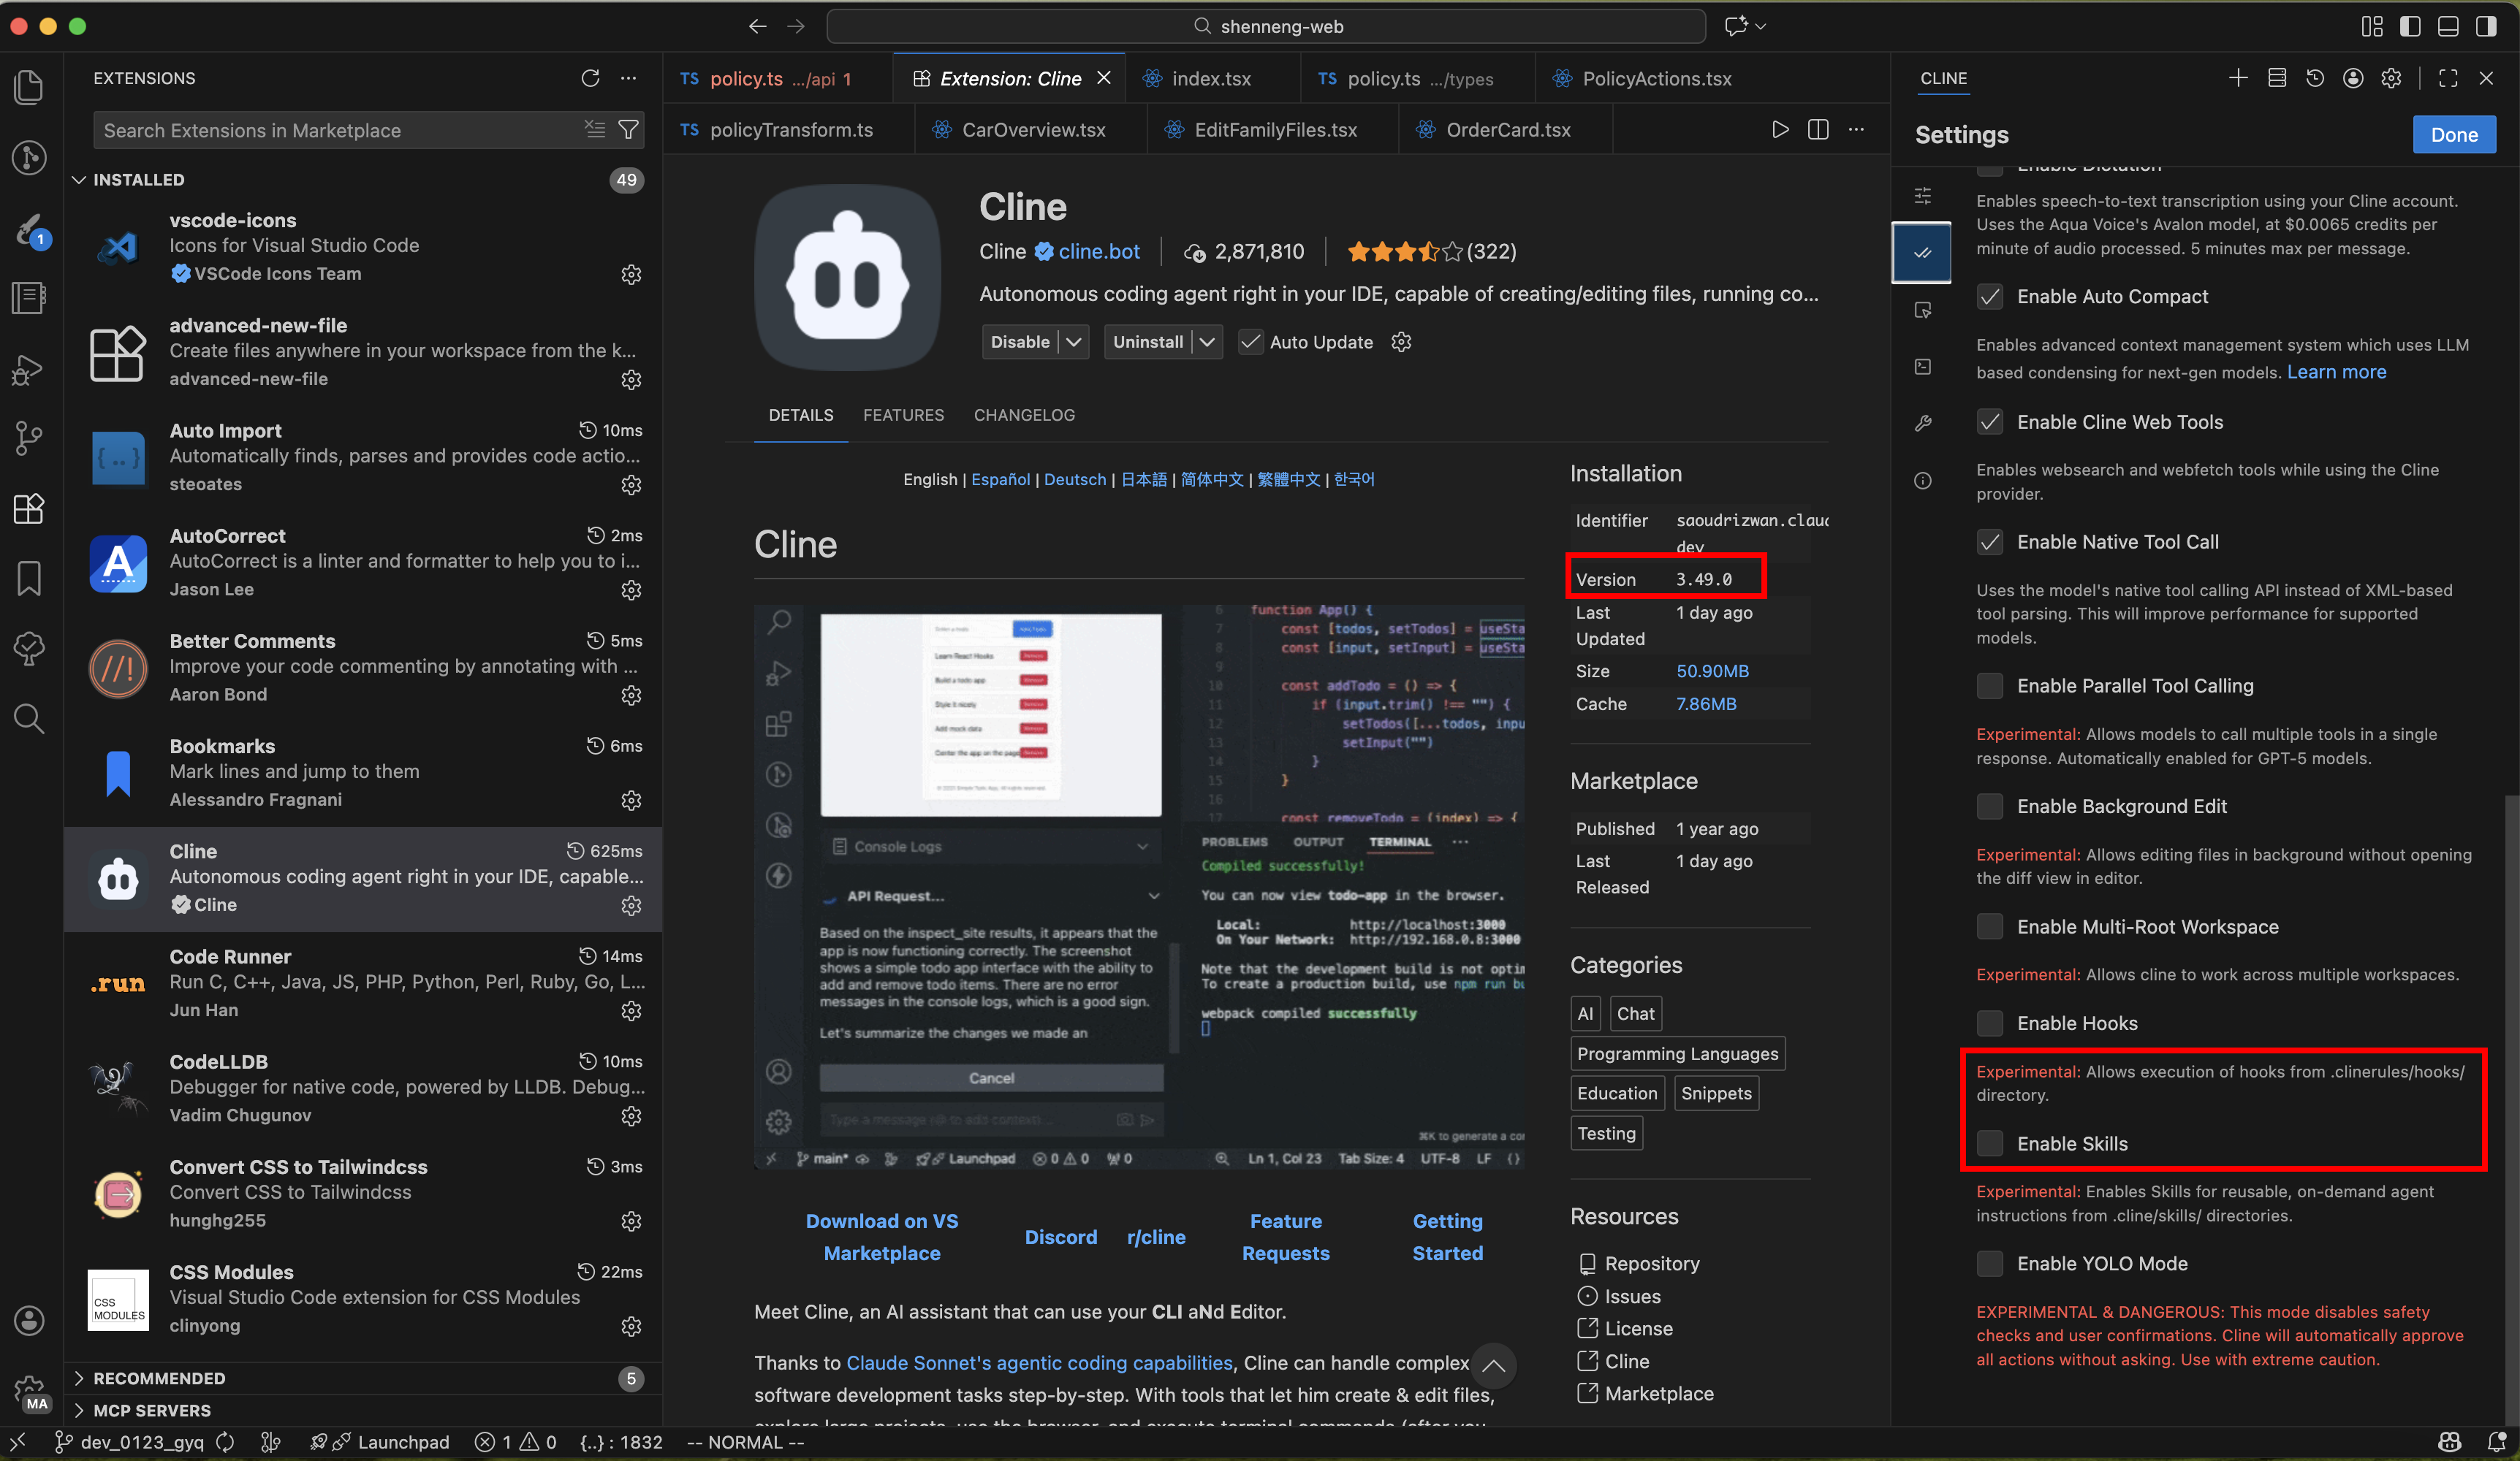Open the Explorer view in activity bar
Viewport: 2520px width, 1461px height.
point(29,87)
